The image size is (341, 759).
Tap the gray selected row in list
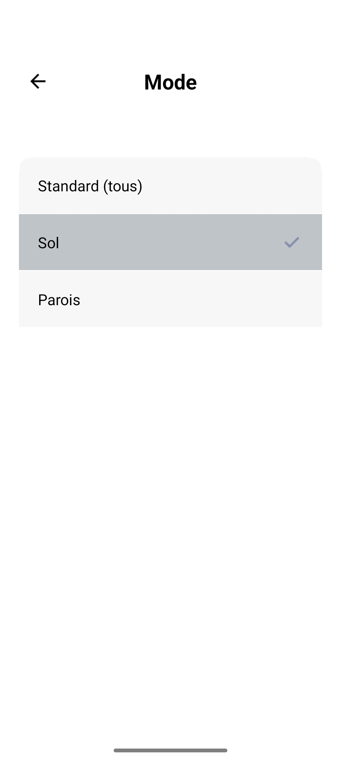[x=170, y=242]
